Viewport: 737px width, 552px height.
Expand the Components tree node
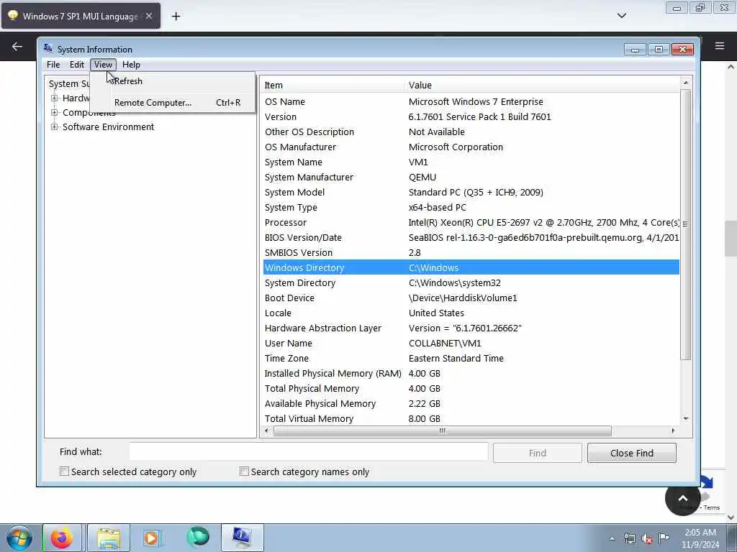[x=55, y=113]
